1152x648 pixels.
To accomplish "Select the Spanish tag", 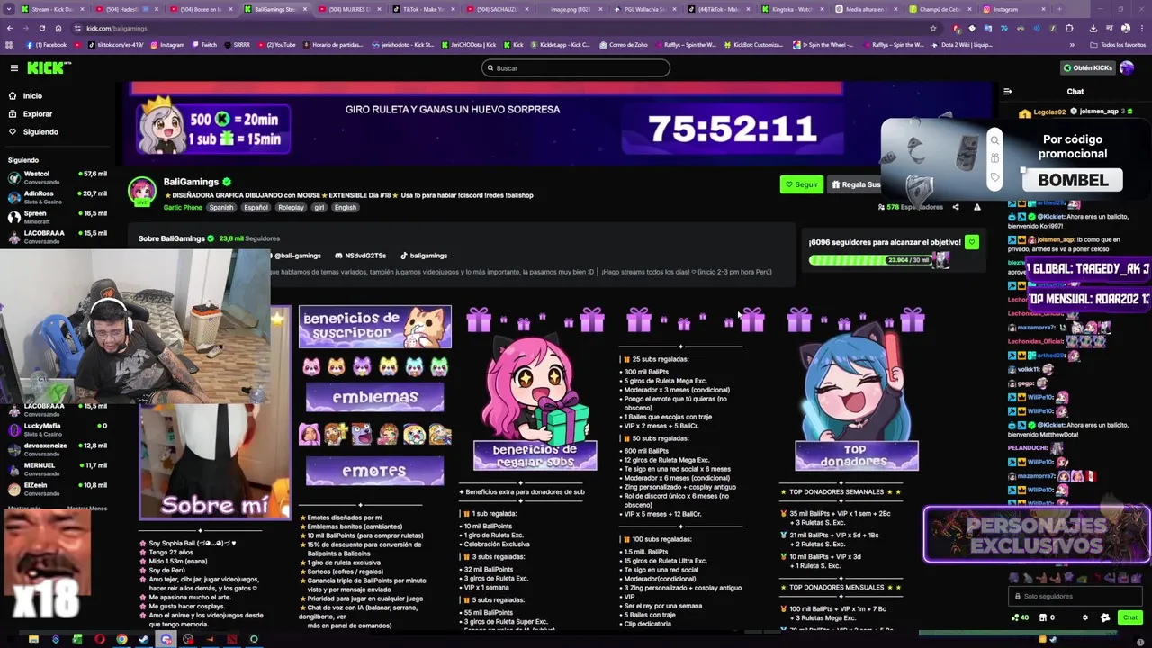I will tap(221, 207).
